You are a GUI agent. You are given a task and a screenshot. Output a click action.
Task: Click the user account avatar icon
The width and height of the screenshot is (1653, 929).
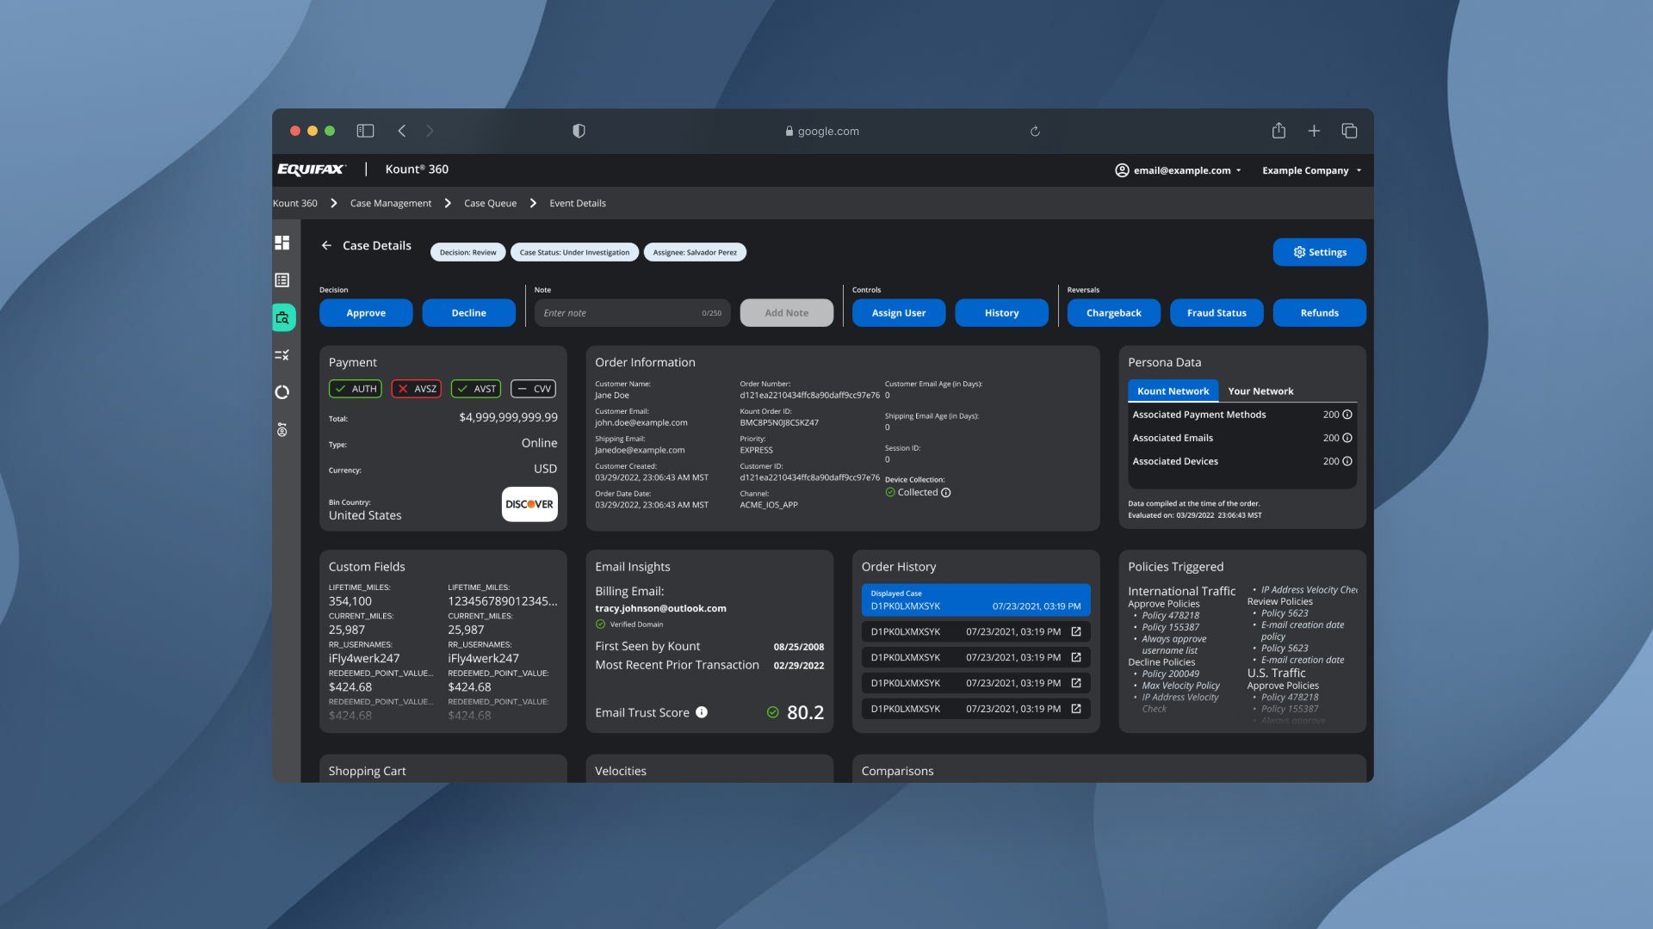1122,170
